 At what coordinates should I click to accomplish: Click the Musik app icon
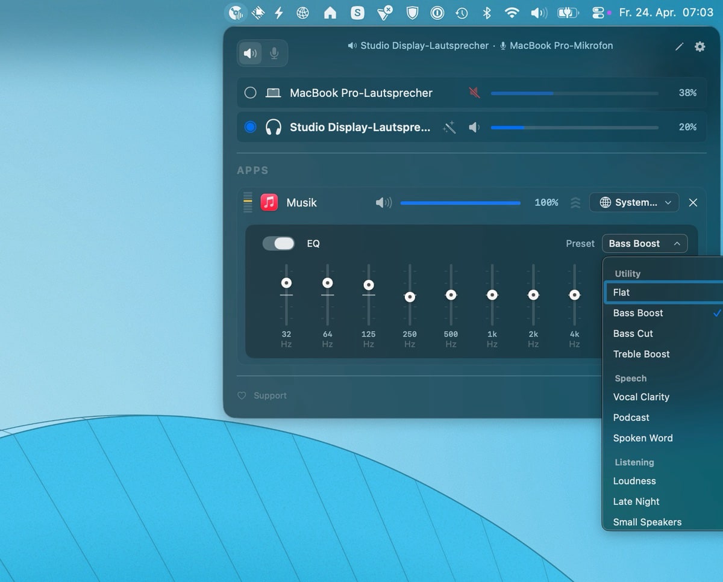[x=269, y=202]
